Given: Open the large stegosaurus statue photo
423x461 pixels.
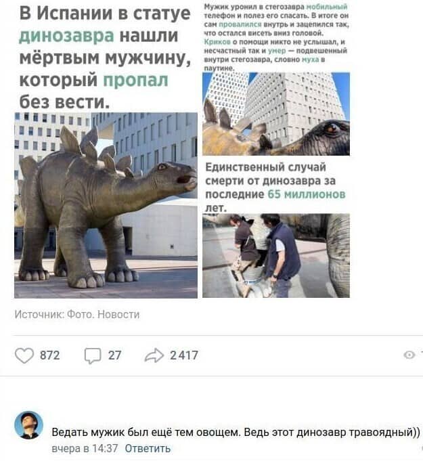Looking at the screenshot, I should point(106,205).
